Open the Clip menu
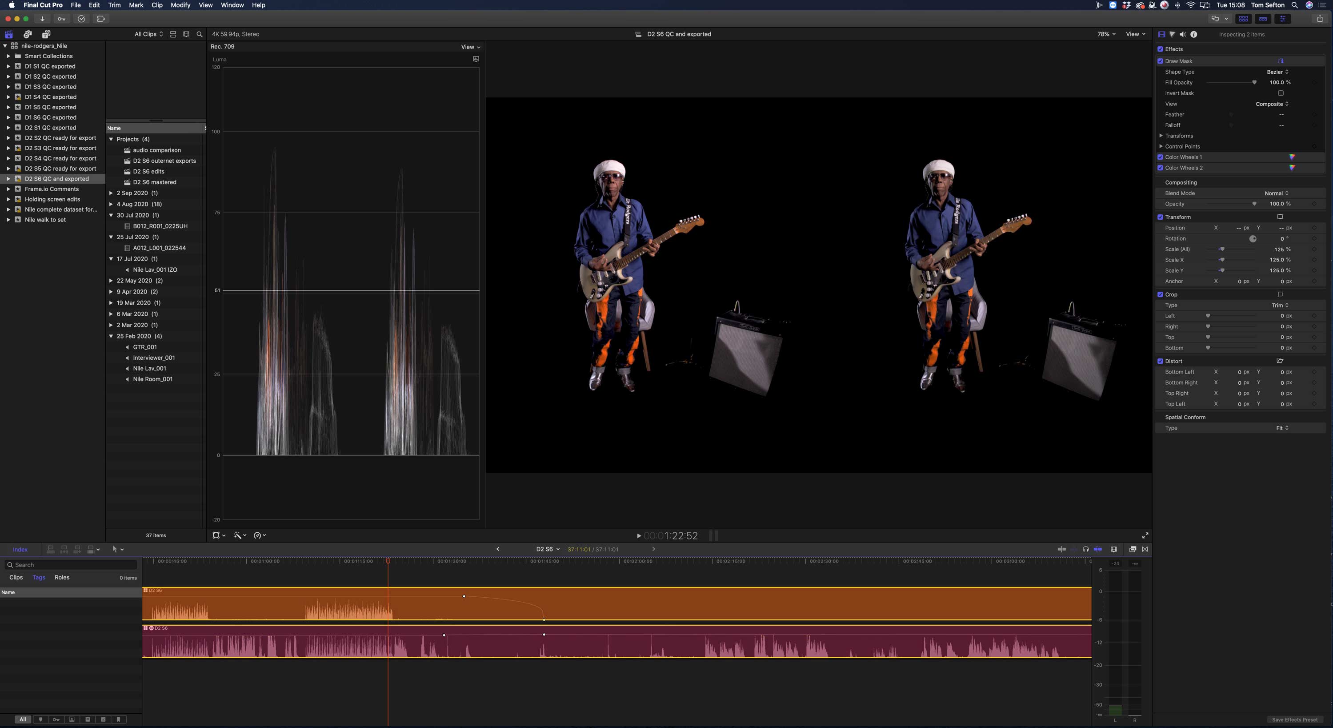The width and height of the screenshot is (1333, 728). 157,5
